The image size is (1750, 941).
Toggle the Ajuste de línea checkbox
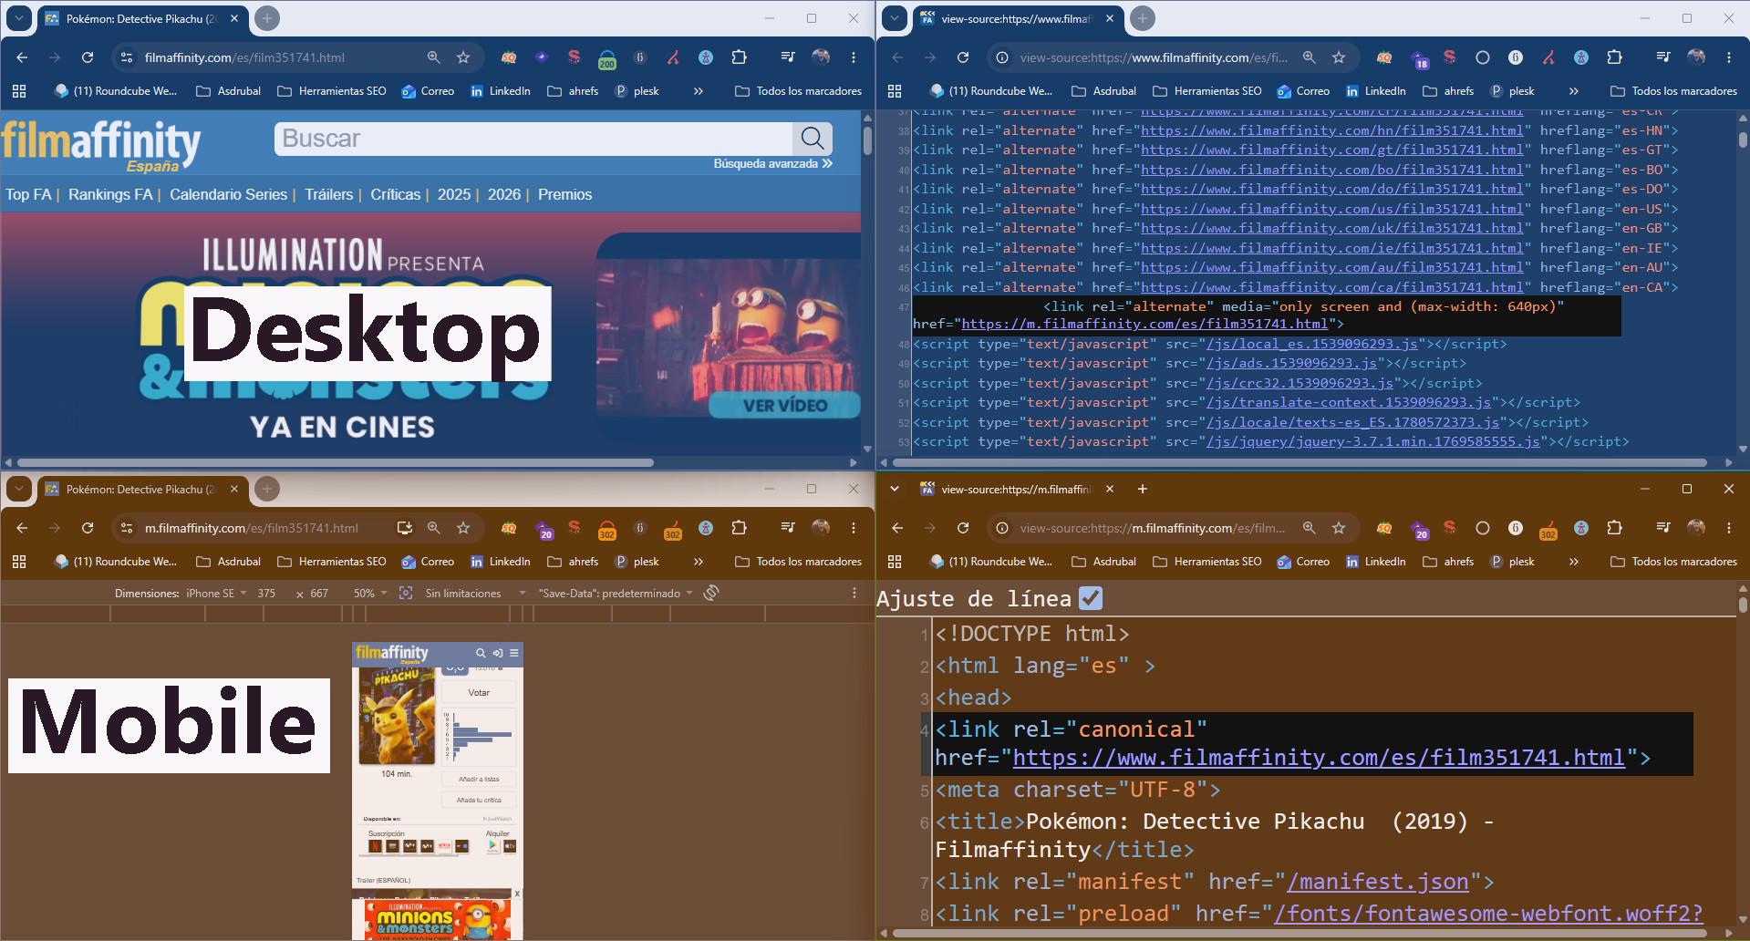tap(1091, 598)
